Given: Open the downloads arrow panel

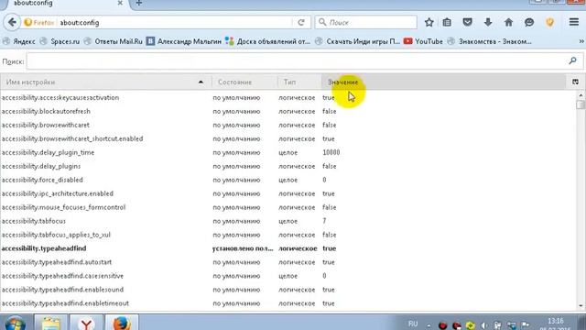Looking at the screenshot, I should pos(488,22).
